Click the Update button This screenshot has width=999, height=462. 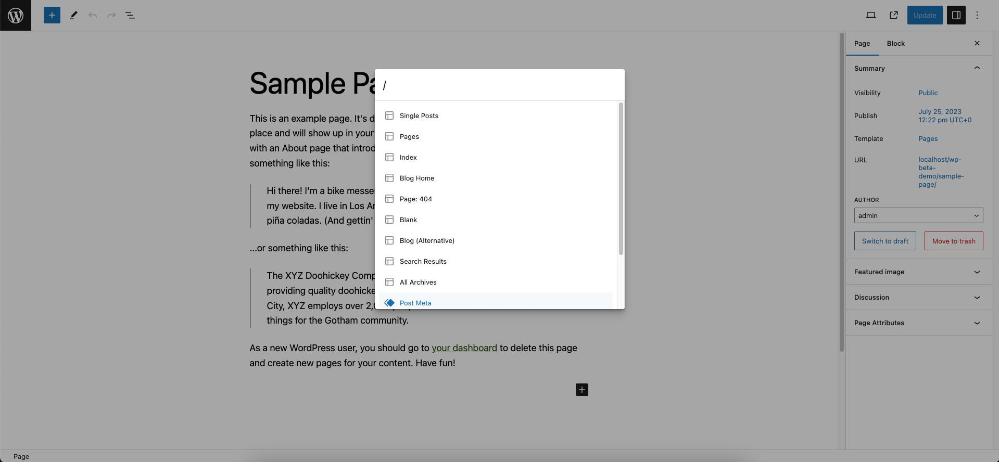(925, 15)
